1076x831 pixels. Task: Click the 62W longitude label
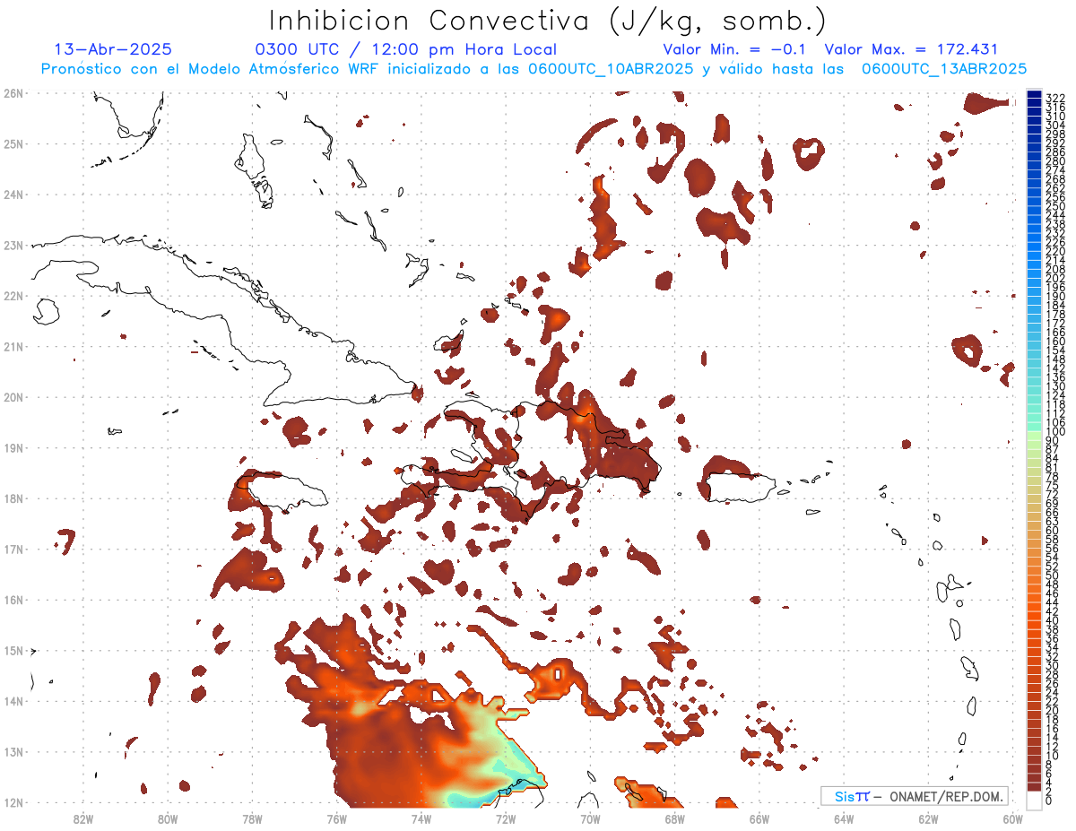928,818
